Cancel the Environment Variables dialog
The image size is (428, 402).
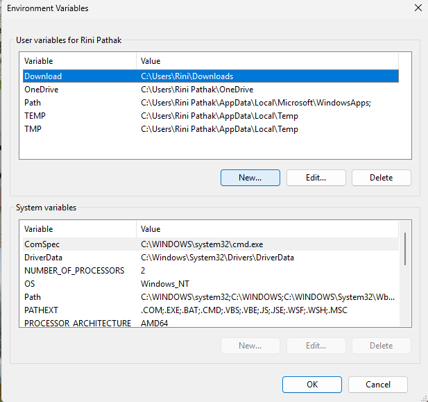pos(377,385)
